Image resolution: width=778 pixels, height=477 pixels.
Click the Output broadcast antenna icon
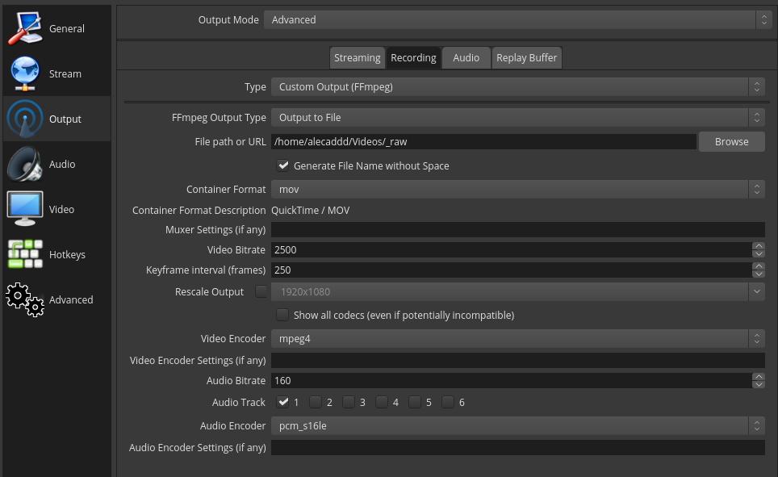pyautogui.click(x=25, y=119)
